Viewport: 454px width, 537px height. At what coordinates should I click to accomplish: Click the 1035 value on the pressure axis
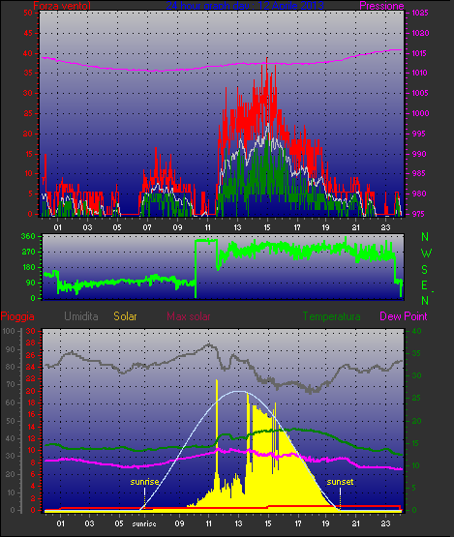coord(420,13)
